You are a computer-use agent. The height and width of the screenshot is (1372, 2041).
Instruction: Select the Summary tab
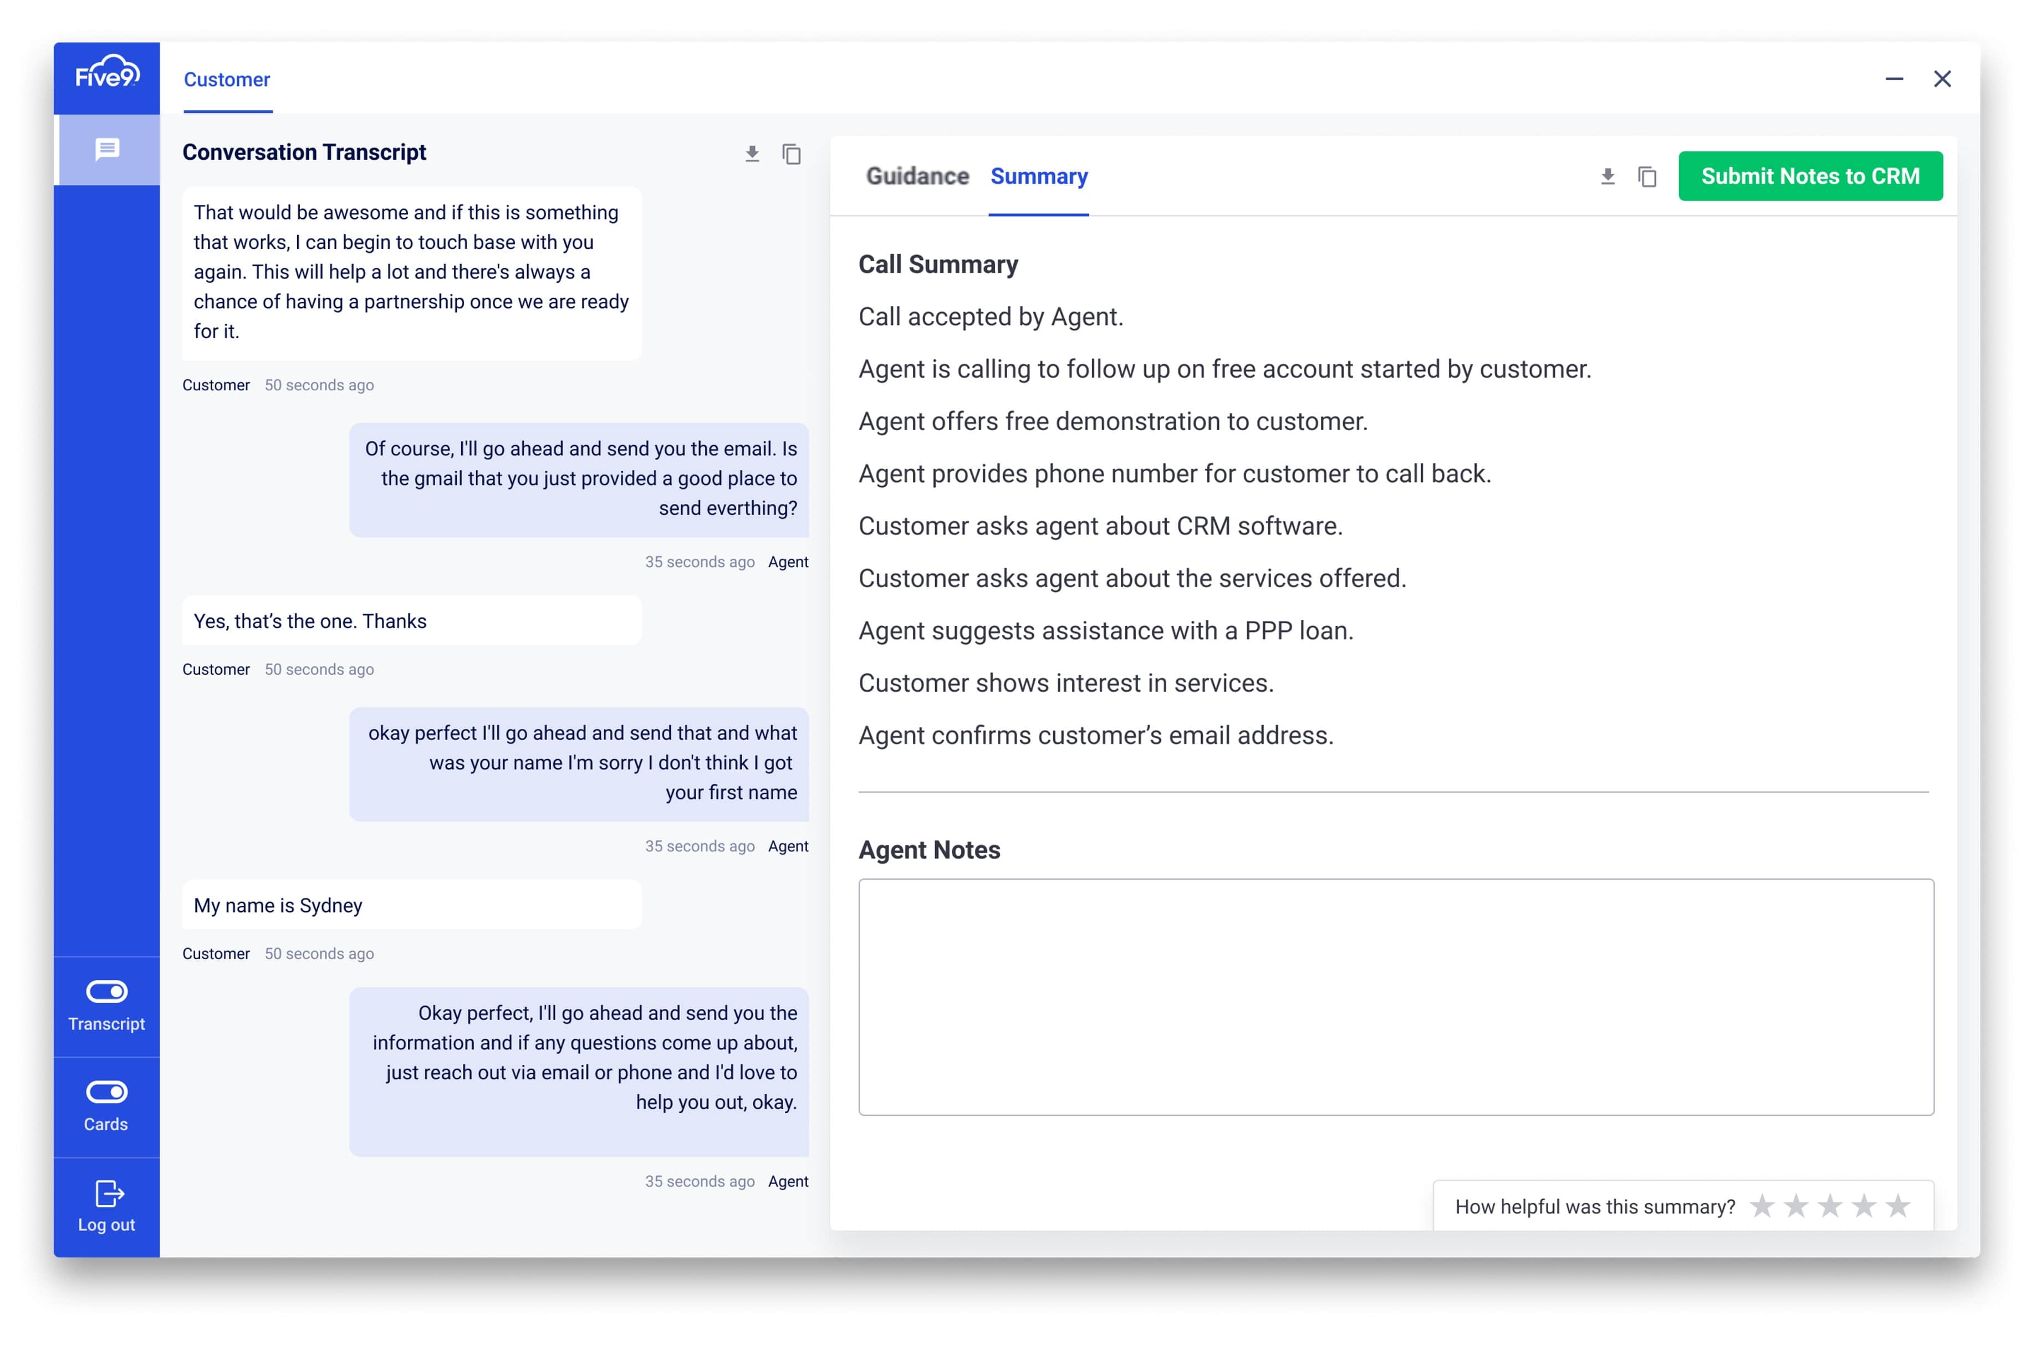tap(1038, 177)
